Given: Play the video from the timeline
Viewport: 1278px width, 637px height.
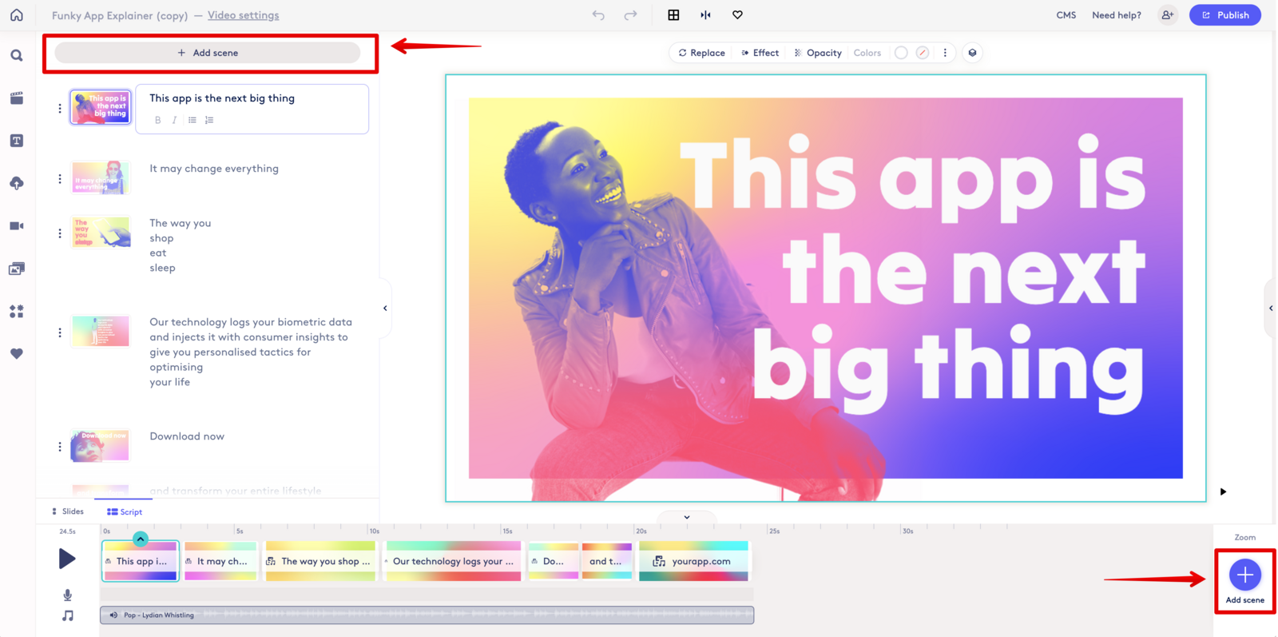Looking at the screenshot, I should pos(67,559).
